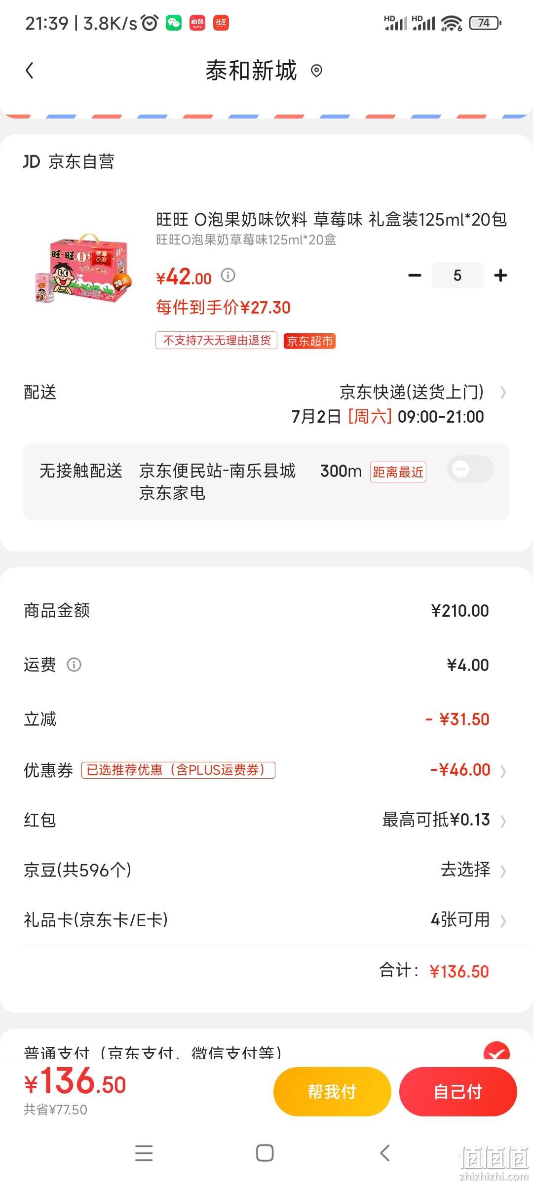Increase quantity with the plus button
Viewport: 533px width, 1185px height.
[500, 275]
